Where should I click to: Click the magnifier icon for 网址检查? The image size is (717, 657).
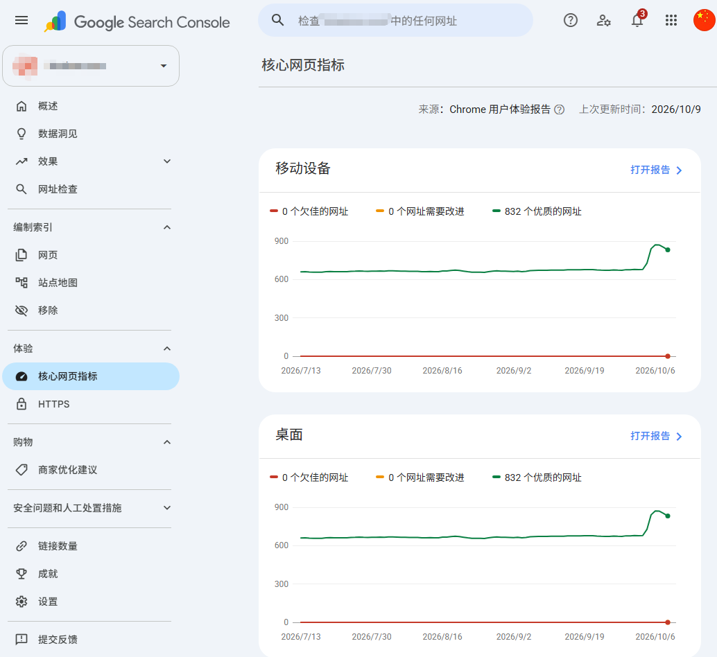pyautogui.click(x=21, y=189)
